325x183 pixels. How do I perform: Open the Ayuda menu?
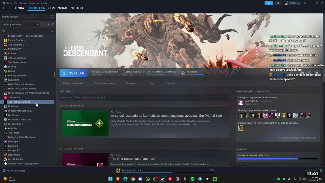click(44, 3)
